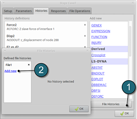The image size is (137, 119).
Task: Open the File Histories window menu arrow
Action: tap(5, 51)
